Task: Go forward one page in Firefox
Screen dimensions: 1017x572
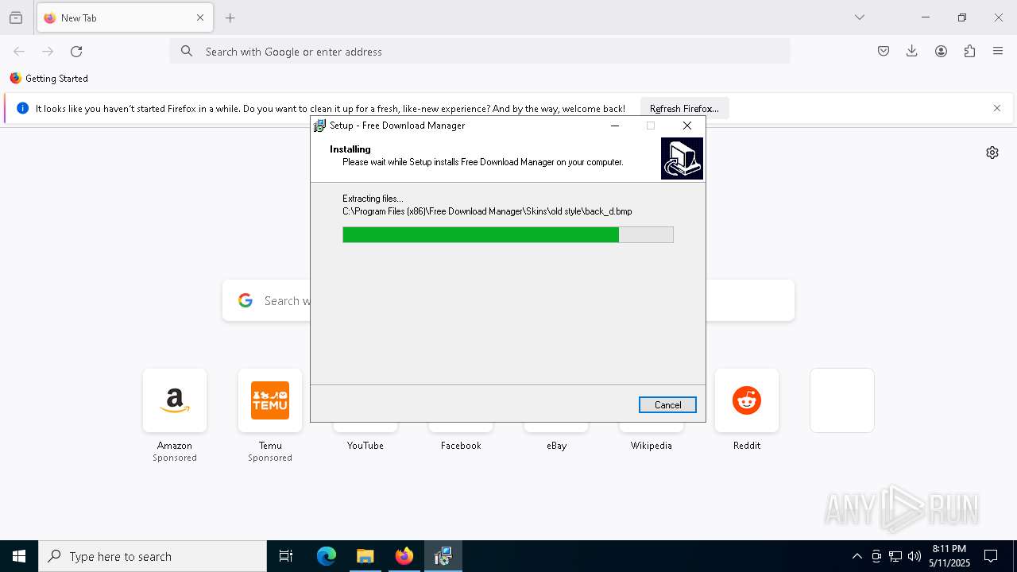Action: pyautogui.click(x=48, y=52)
